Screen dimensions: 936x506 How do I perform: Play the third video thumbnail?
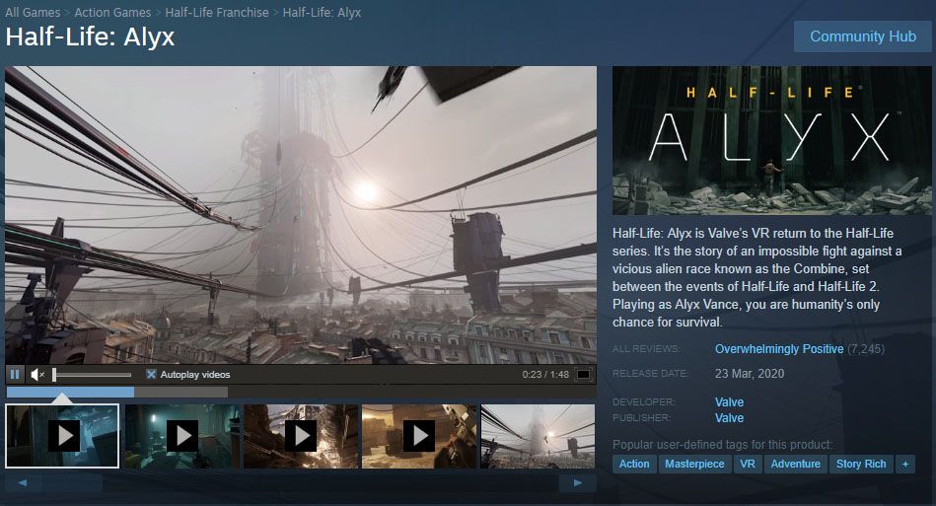301,436
